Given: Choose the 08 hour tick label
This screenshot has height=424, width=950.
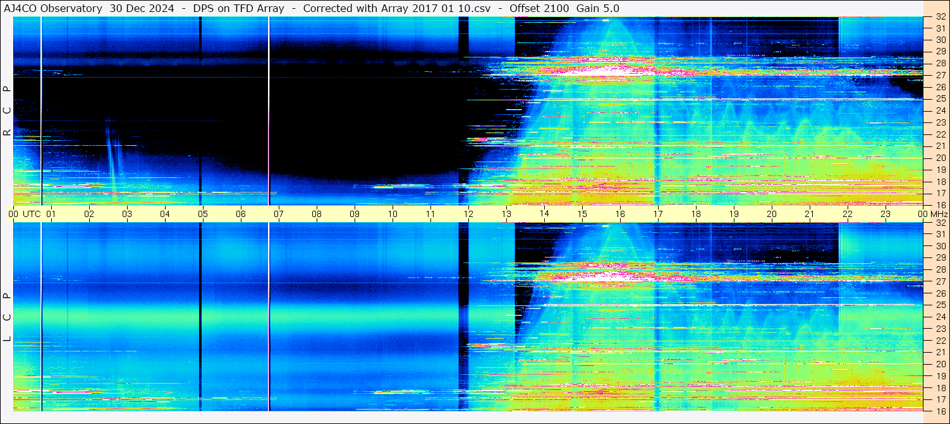Looking at the screenshot, I should click(x=317, y=214).
